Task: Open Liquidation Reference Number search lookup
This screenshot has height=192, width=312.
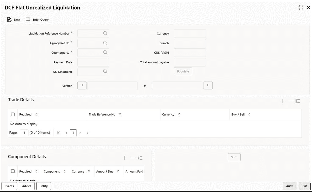Action: [x=105, y=33]
